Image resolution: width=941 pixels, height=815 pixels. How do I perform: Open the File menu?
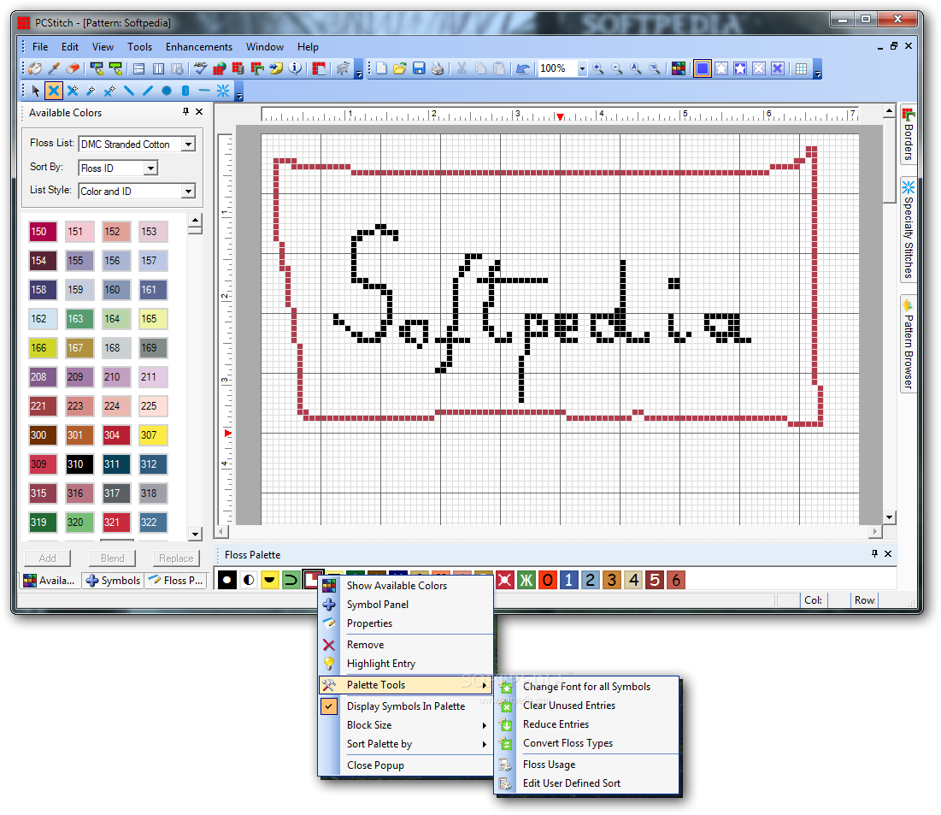(x=40, y=47)
